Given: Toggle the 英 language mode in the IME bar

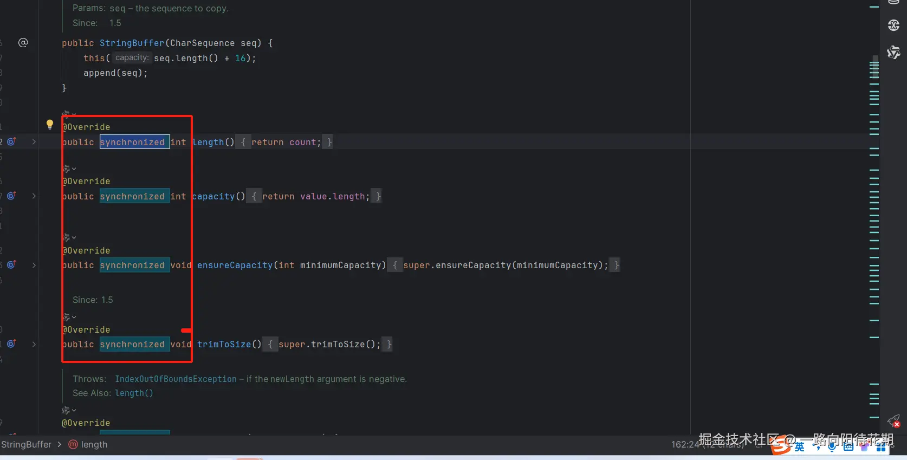Looking at the screenshot, I should point(799,447).
